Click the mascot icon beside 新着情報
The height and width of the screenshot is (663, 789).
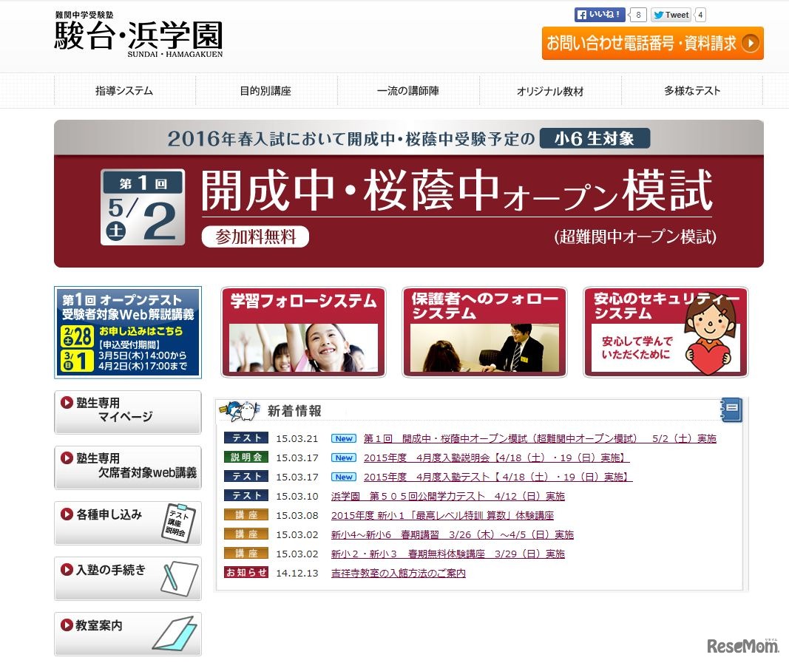click(240, 410)
